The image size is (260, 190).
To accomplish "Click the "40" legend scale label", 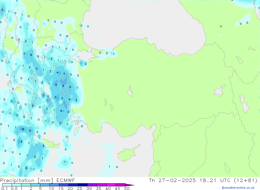I will (x=108, y=188).
